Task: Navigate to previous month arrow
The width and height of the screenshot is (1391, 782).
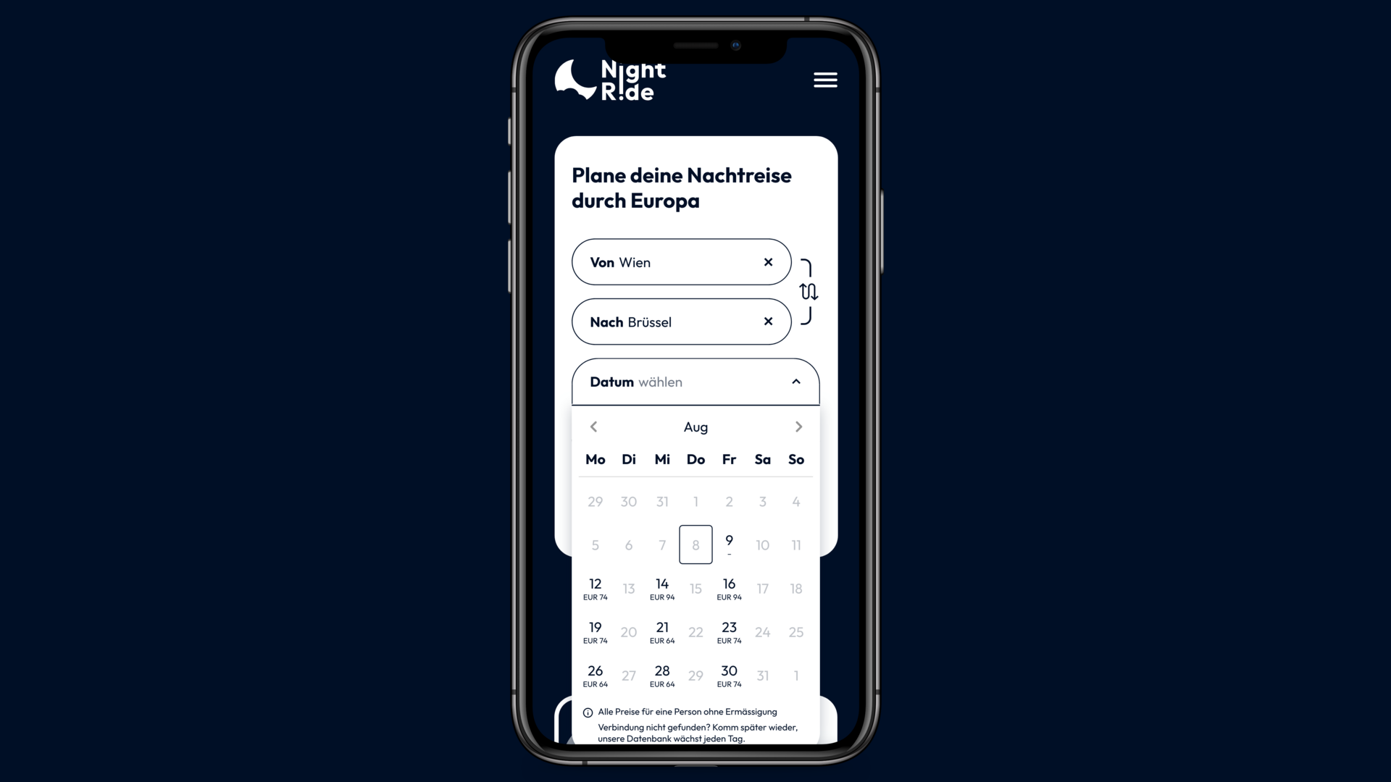Action: click(593, 426)
